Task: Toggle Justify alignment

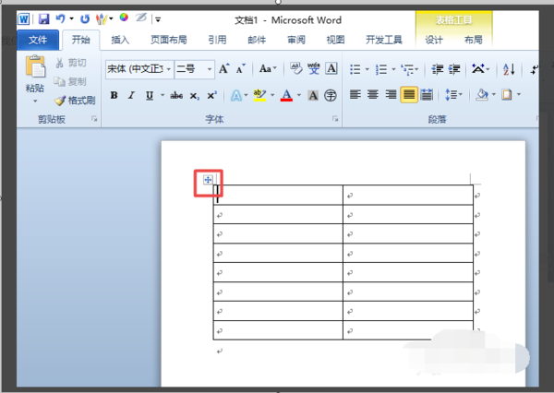Action: [409, 95]
